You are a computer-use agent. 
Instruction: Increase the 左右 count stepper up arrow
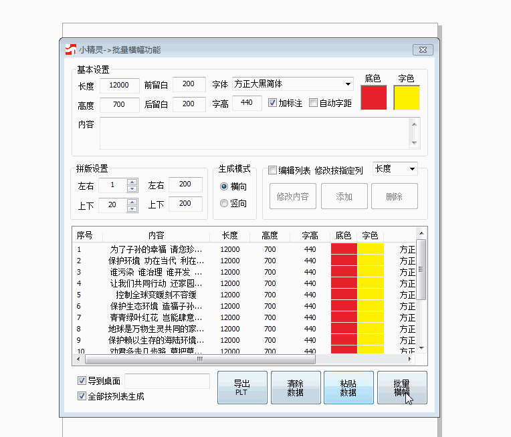click(x=132, y=182)
